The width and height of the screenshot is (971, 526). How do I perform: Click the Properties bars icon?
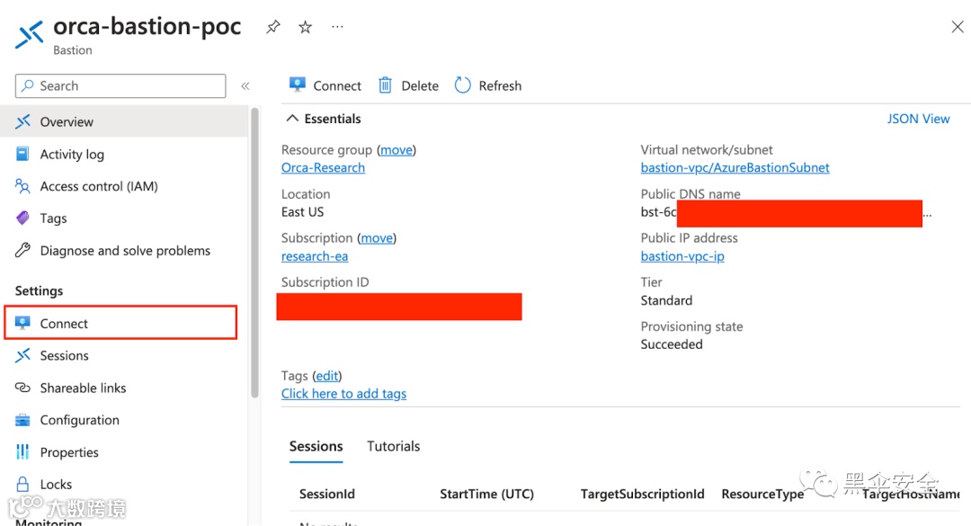coord(22,452)
